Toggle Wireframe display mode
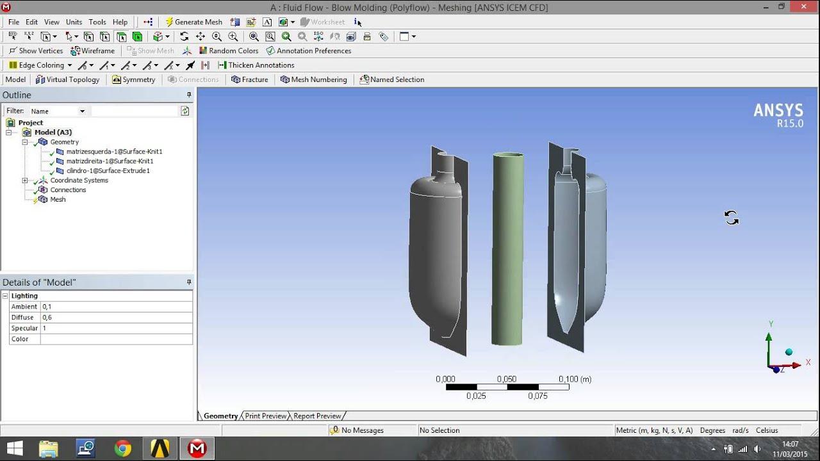 click(x=93, y=51)
